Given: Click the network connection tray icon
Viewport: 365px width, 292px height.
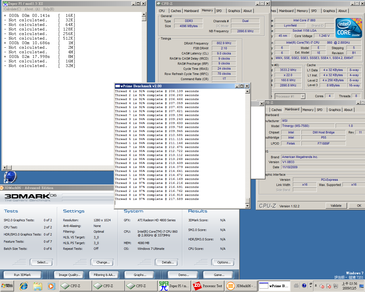Looking at the screenshot, I should [x=336, y=286].
